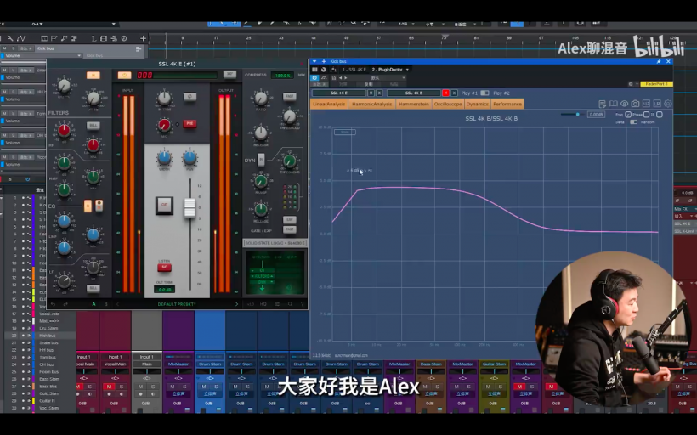Viewport: 697px width, 435px height.
Task: Click the compressor FAST attack button
Action: coord(289,96)
